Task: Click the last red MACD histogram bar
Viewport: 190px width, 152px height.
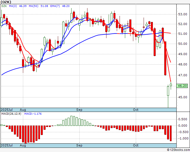Action: pyautogui.click(x=171, y=133)
